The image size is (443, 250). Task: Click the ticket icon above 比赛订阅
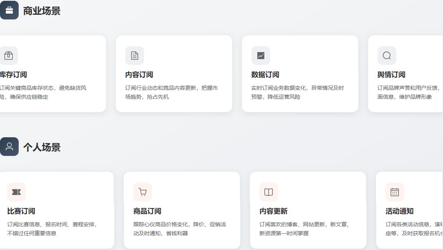(16, 192)
